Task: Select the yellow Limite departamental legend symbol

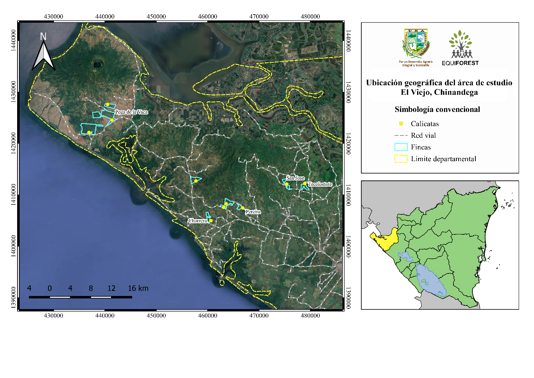Action: (401, 159)
